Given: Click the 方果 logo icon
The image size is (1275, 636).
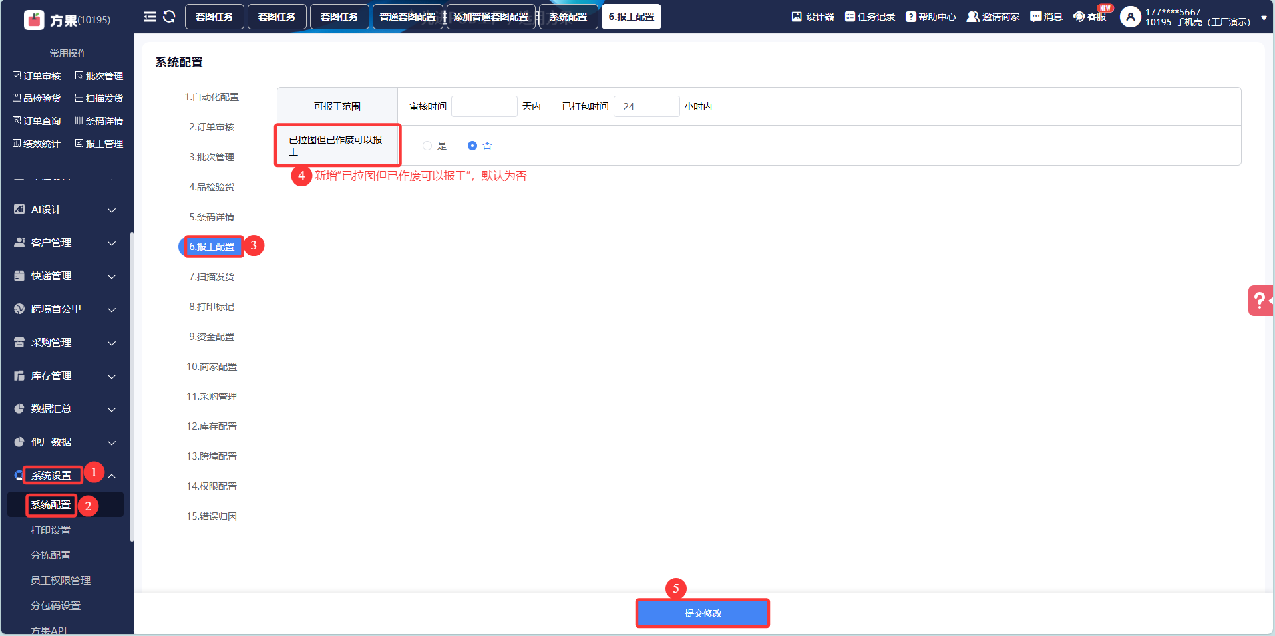Looking at the screenshot, I should point(34,20).
